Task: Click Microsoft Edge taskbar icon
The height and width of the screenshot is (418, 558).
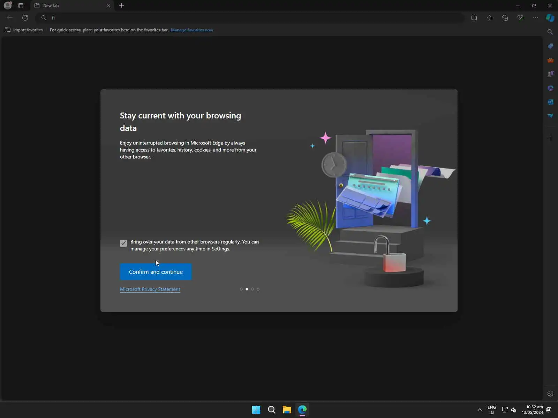Action: pyautogui.click(x=302, y=410)
